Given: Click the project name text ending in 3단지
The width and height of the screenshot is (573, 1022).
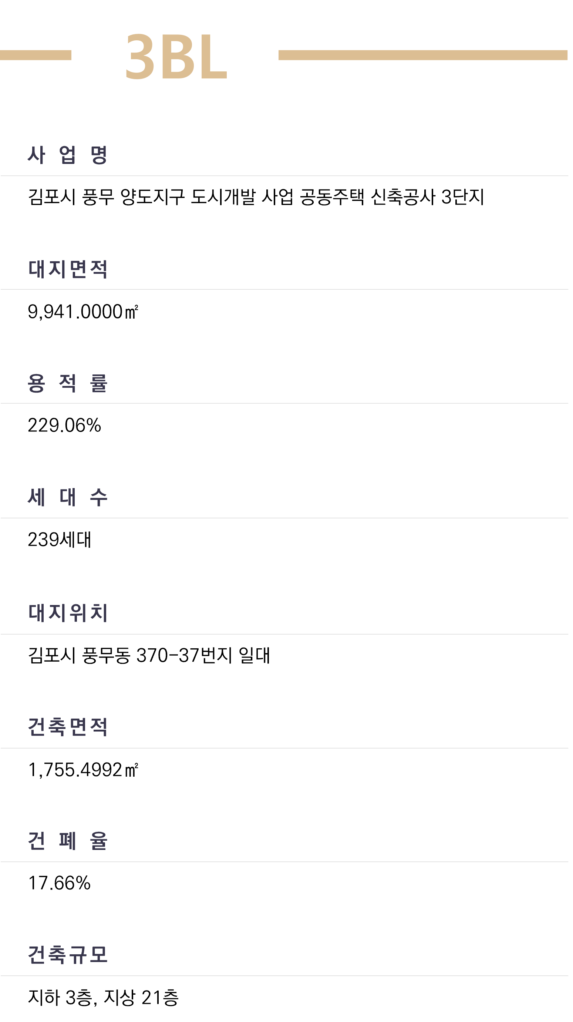Looking at the screenshot, I should (256, 197).
